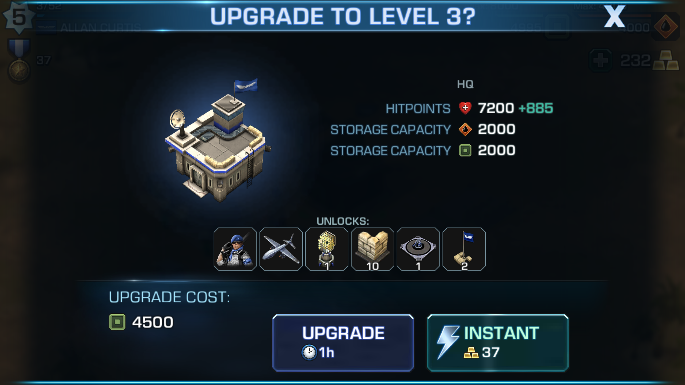Tap the upgrade cost supply icon
The image size is (685, 385).
[117, 322]
